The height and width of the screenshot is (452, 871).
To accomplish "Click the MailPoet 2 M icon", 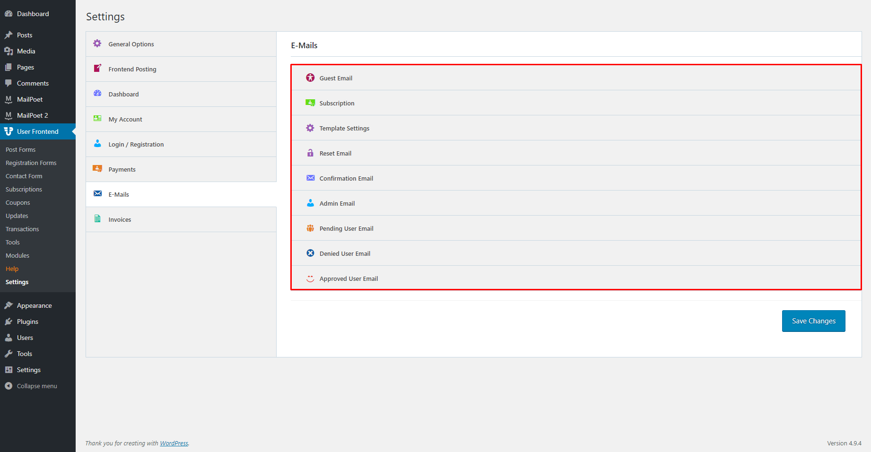I will point(9,115).
